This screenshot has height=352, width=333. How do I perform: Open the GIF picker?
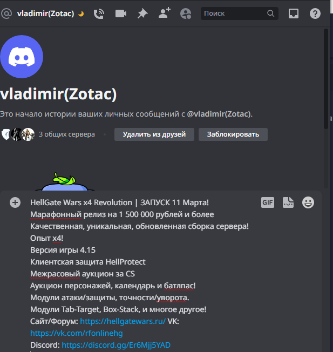(x=268, y=202)
